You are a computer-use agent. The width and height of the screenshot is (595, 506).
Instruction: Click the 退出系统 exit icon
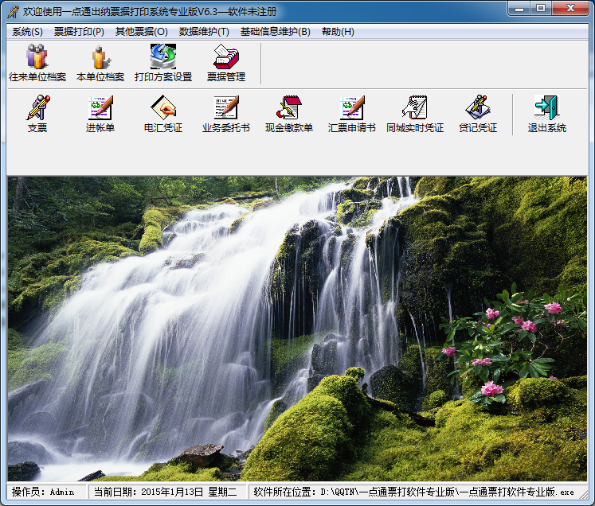coord(546,113)
